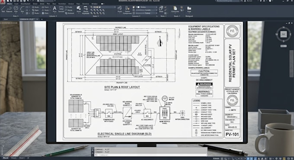
Task: Add new drawing tab with plus button
Action: click(42, 19)
